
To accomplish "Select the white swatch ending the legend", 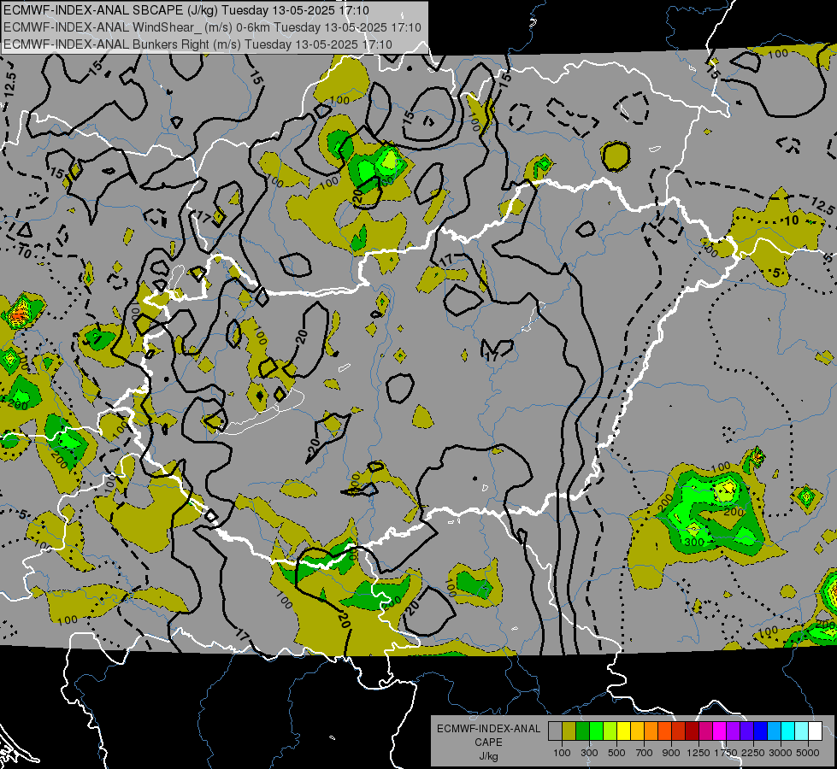I will [x=815, y=731].
